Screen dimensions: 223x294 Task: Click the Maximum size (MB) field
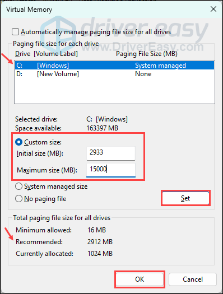click(x=111, y=170)
